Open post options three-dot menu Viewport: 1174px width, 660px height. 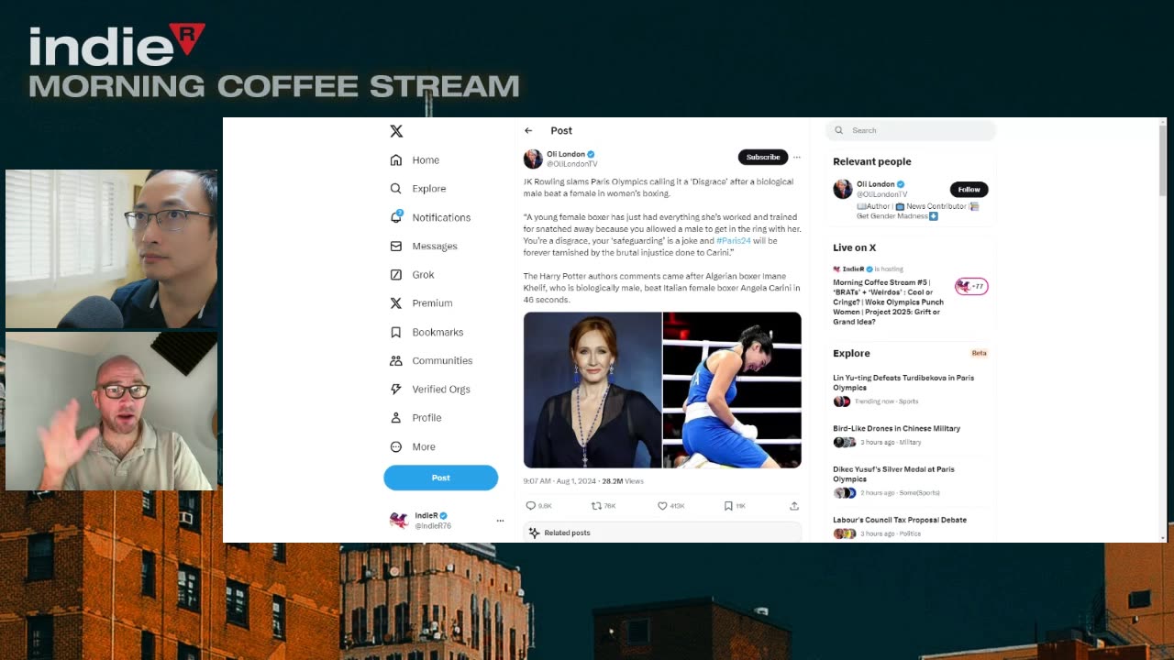click(796, 157)
